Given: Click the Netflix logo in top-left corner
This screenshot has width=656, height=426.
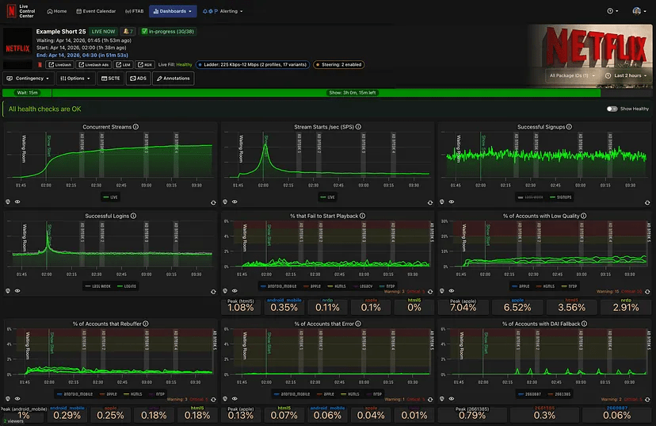Looking at the screenshot, I should [x=10, y=11].
